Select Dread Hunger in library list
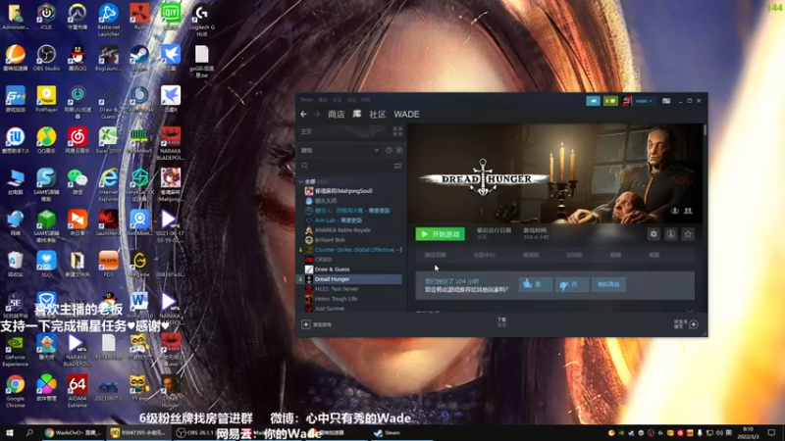785x441 pixels. coord(350,279)
